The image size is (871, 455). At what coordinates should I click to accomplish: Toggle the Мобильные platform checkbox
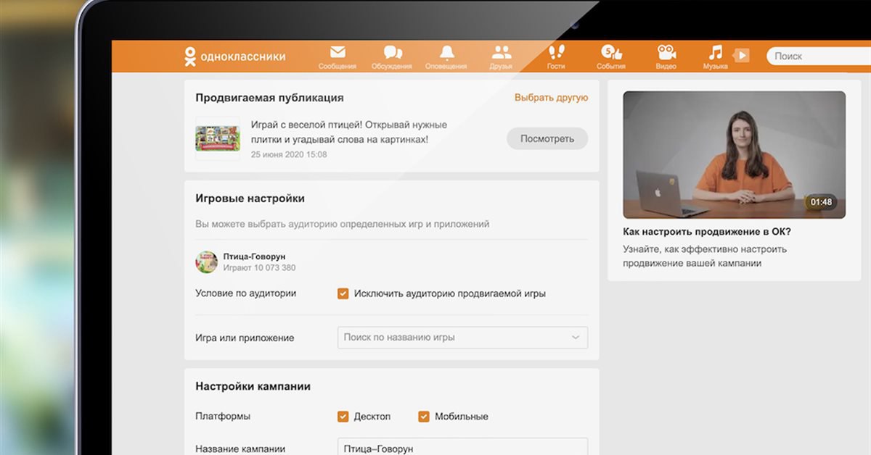tap(424, 417)
